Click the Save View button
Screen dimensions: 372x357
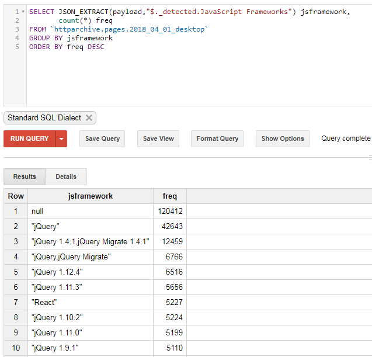coord(158,138)
